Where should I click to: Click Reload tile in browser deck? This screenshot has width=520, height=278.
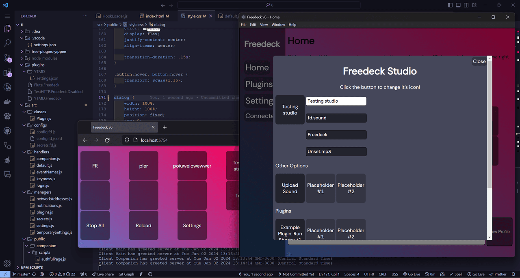click(143, 225)
